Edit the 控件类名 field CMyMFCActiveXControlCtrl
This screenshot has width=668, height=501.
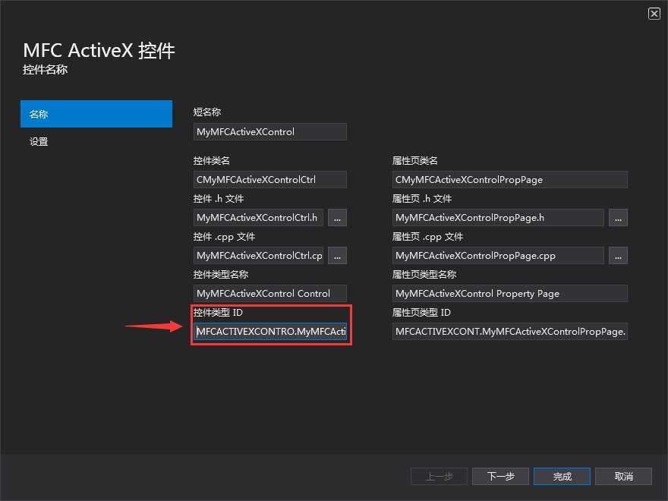point(270,179)
